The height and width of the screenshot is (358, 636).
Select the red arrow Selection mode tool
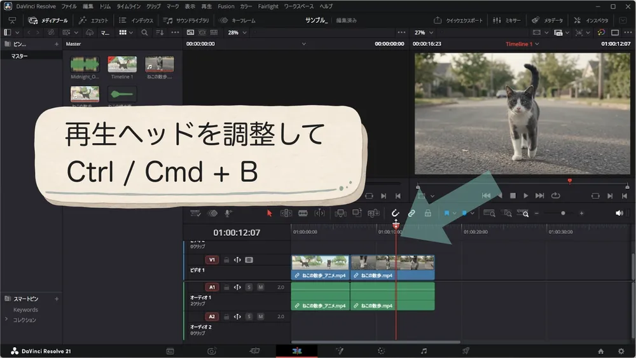269,213
